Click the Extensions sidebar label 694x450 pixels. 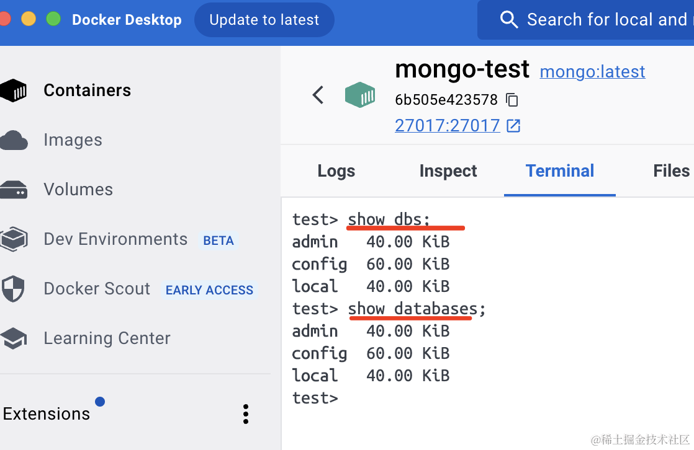47,414
